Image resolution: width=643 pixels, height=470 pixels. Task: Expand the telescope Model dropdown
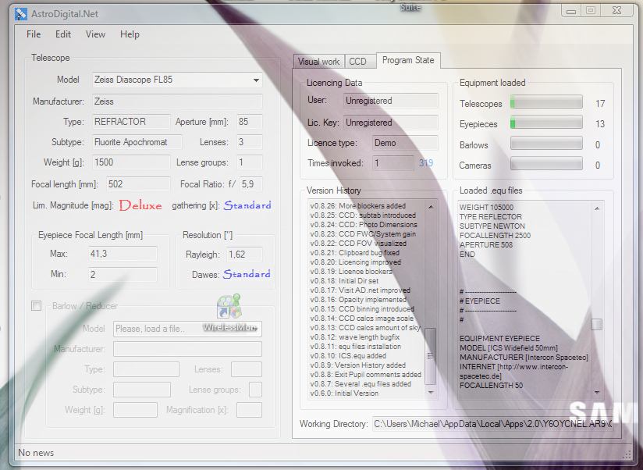[256, 80]
